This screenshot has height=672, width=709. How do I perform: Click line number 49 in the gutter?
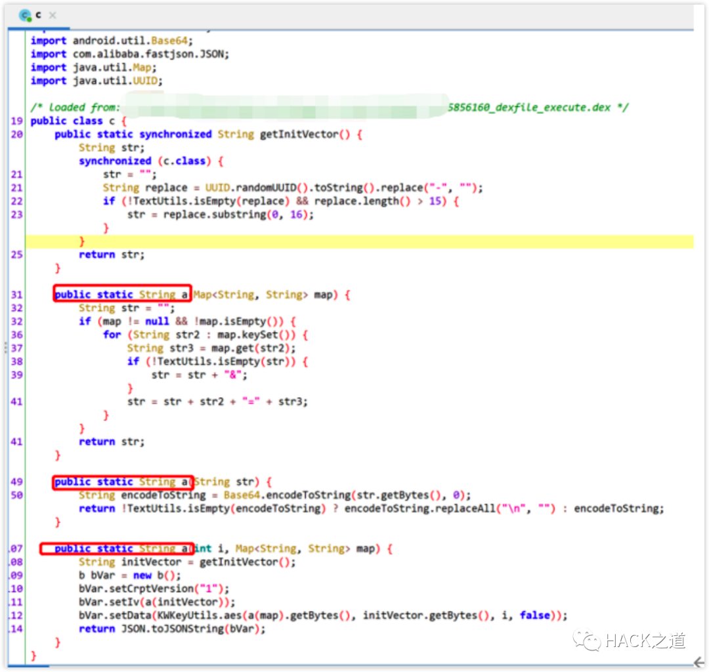coord(16,482)
